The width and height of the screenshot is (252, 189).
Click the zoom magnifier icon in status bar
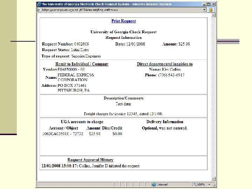coord(195,184)
